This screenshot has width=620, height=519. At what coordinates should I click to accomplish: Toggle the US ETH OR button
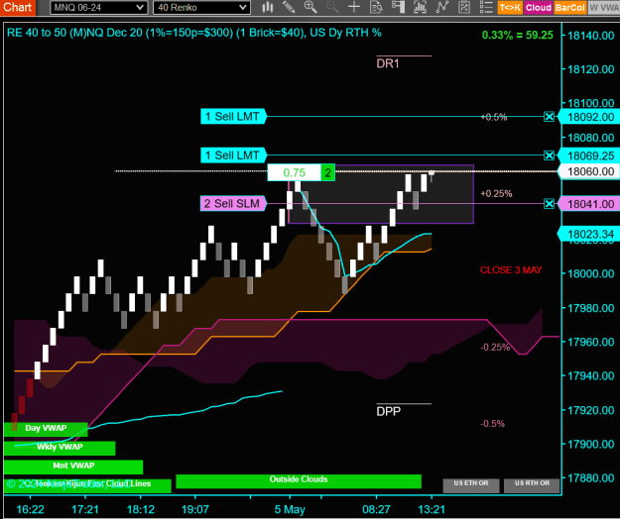tap(471, 485)
